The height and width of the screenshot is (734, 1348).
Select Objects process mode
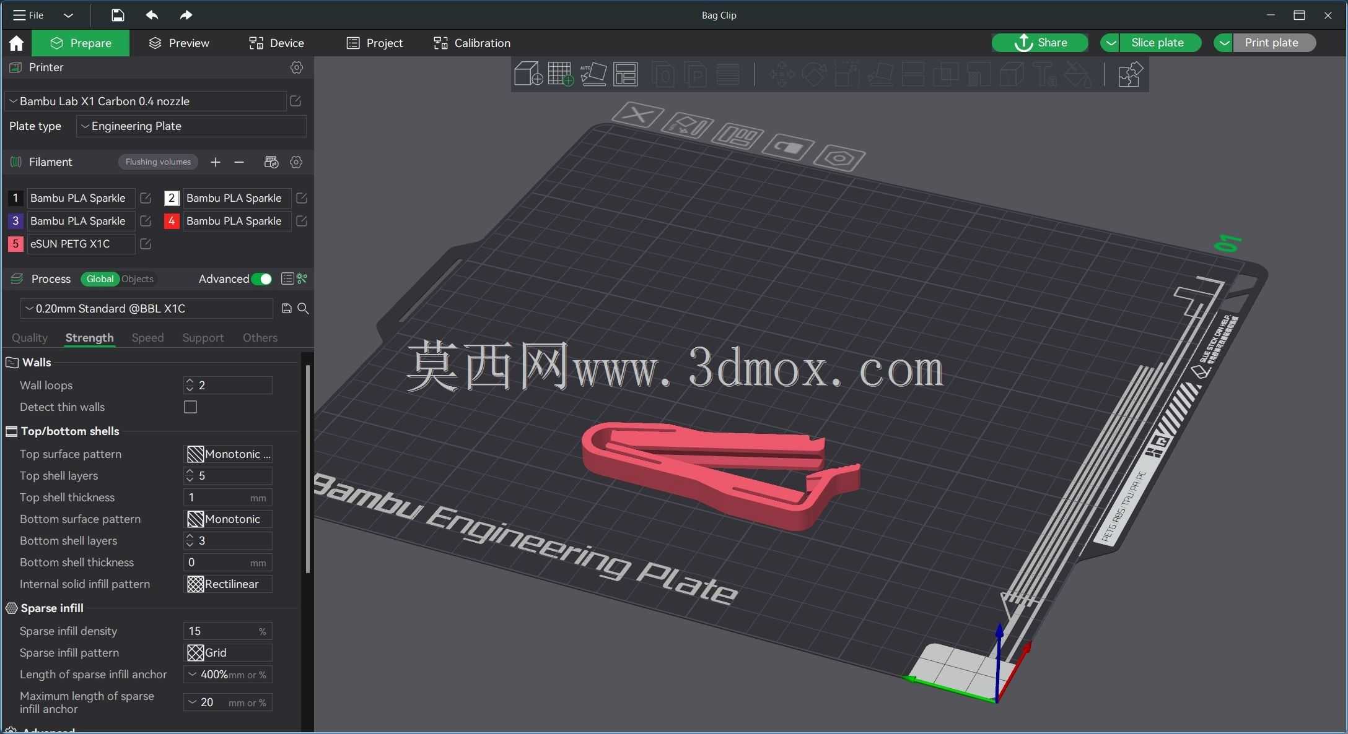pyautogui.click(x=138, y=279)
